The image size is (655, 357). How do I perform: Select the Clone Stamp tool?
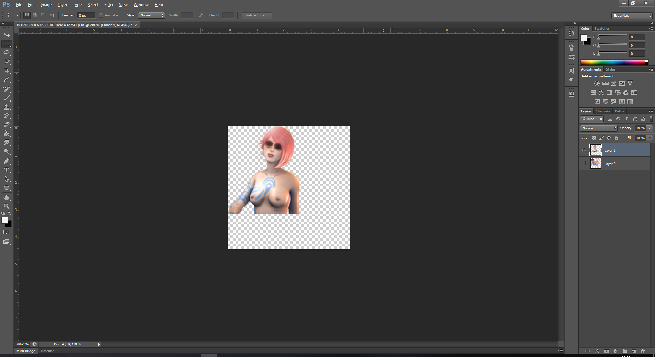6,107
